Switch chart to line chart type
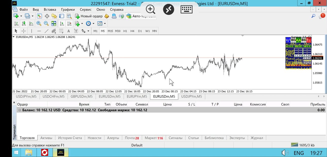 (x=31, y=24)
